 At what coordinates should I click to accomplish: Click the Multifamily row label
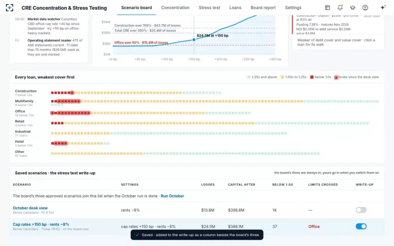(x=24, y=101)
